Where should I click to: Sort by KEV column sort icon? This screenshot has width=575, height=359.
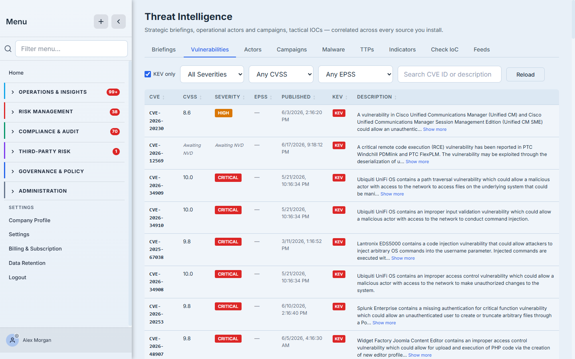coord(347,97)
